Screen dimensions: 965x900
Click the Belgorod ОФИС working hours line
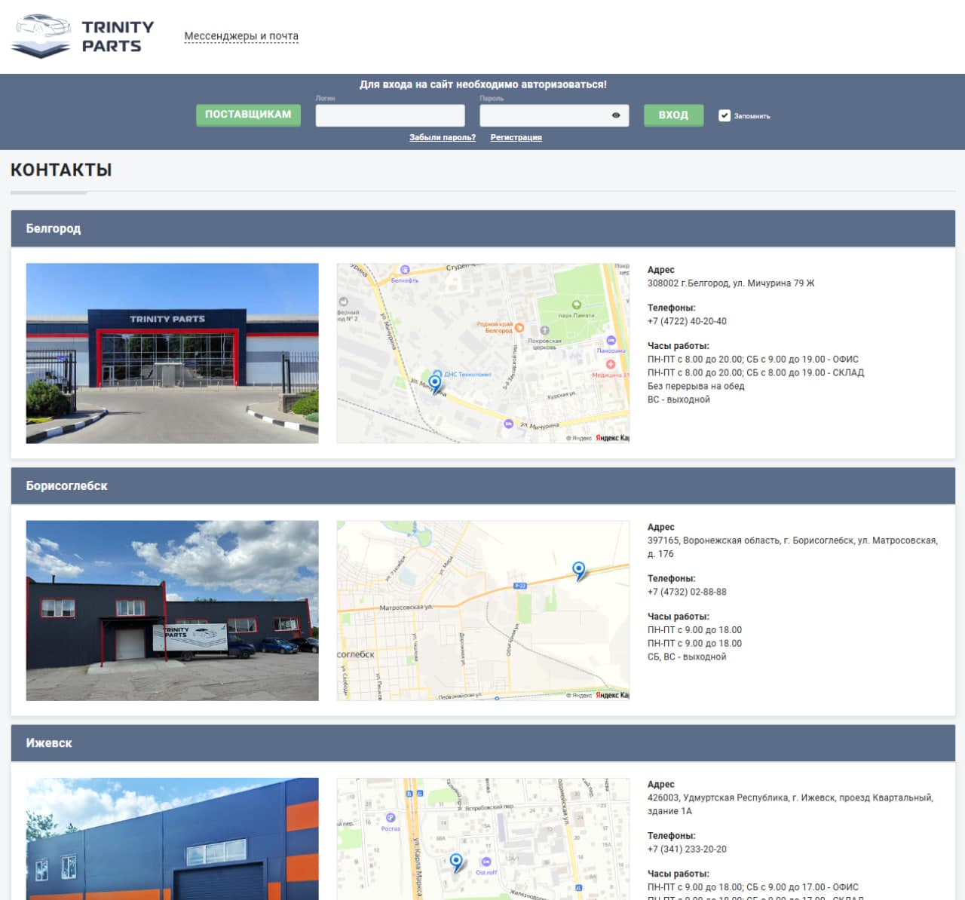coord(753,360)
